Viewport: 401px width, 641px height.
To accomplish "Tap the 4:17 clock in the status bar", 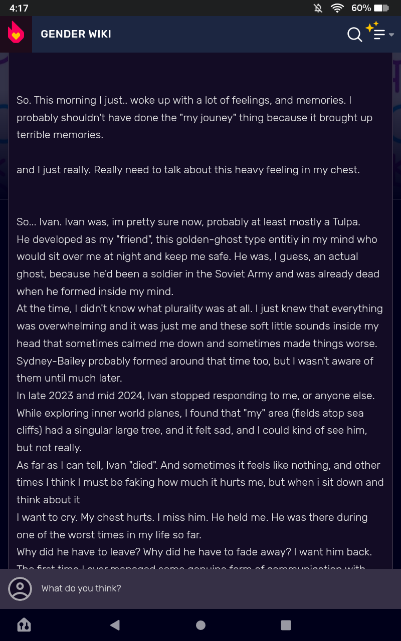I will pos(19,8).
